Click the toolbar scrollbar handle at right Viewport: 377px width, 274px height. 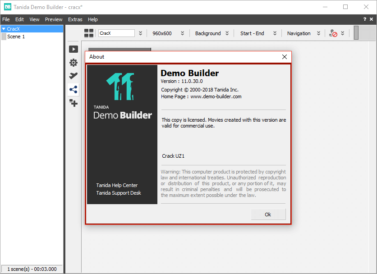pos(356,32)
